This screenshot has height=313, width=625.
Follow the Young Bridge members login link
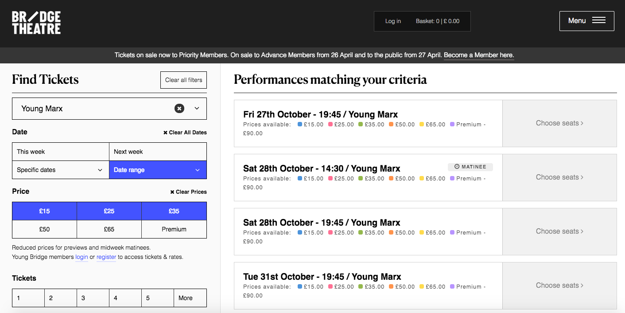[82, 257]
